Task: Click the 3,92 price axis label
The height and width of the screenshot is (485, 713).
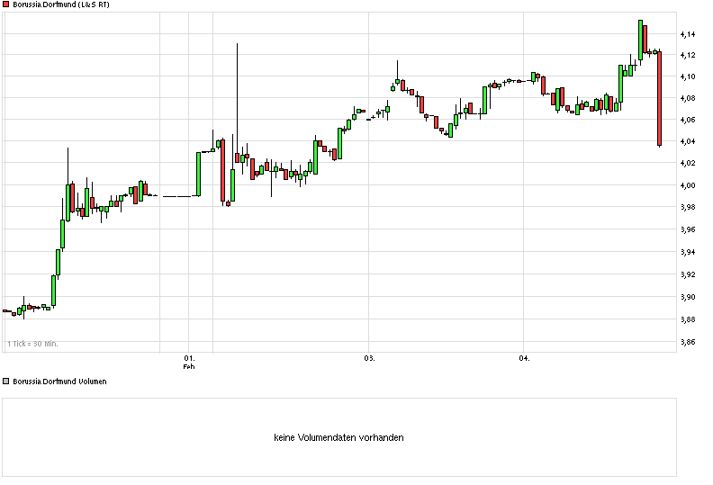Action: [x=688, y=274]
